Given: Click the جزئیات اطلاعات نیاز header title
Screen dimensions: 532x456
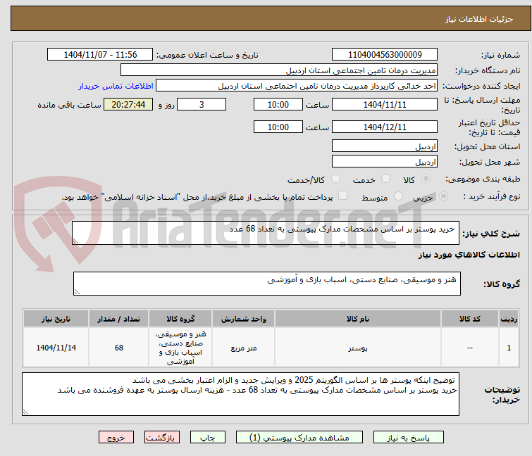Looking at the screenshot, I should click(479, 19).
